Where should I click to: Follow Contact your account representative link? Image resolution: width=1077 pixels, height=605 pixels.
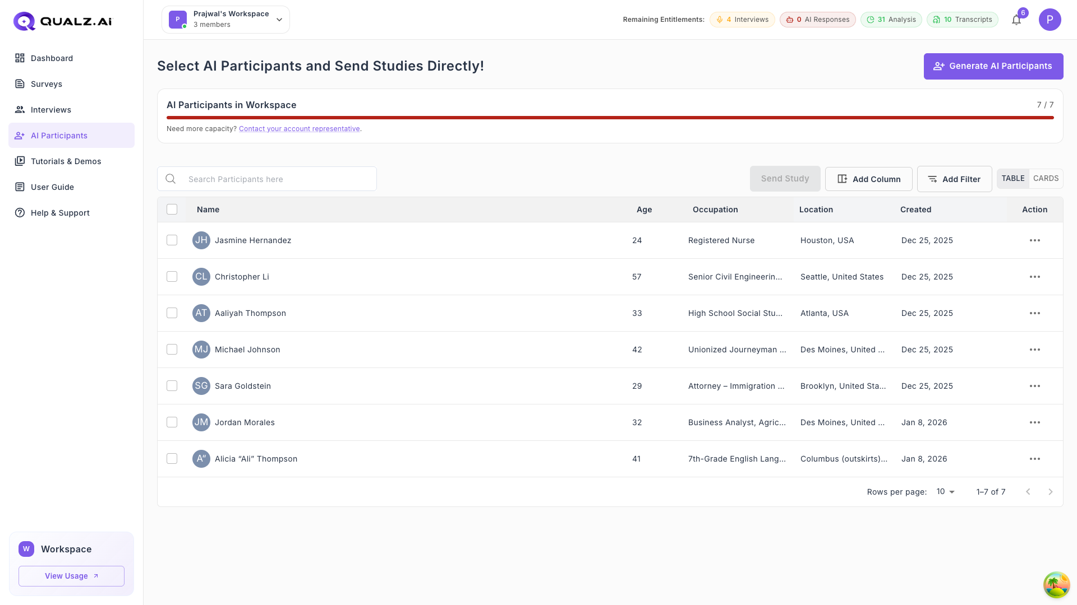click(x=299, y=129)
